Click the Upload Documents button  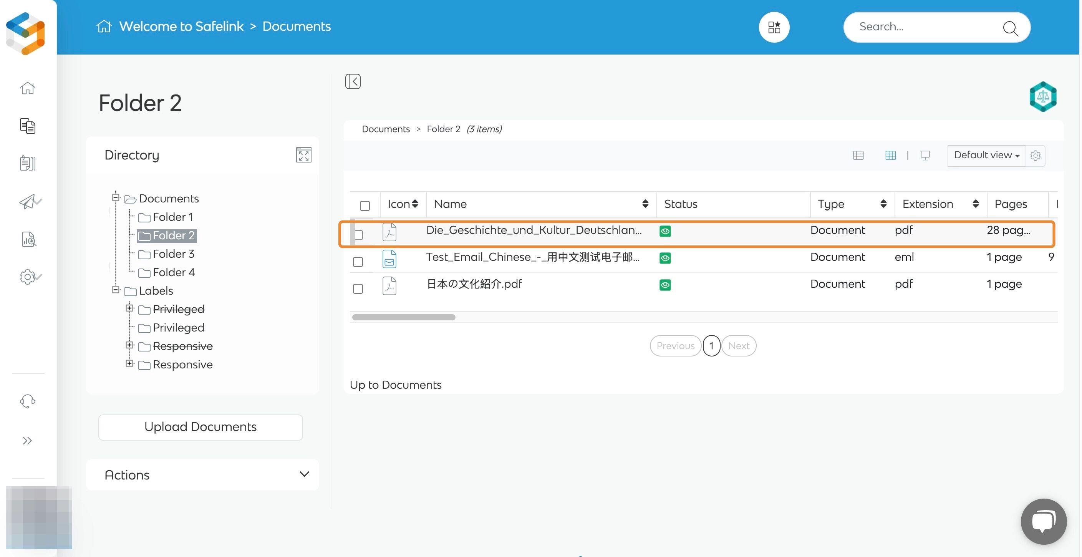(x=200, y=427)
